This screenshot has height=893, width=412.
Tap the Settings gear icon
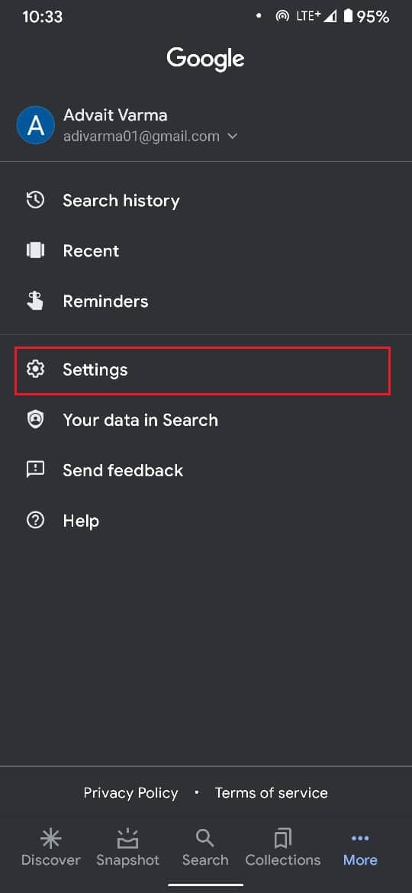(35, 369)
